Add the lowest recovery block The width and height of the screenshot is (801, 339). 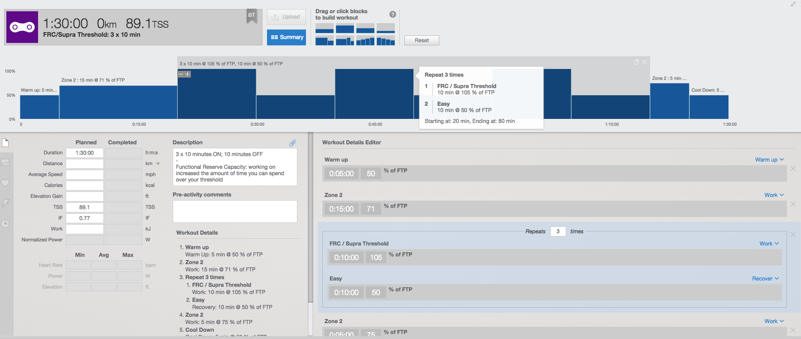[385, 28]
